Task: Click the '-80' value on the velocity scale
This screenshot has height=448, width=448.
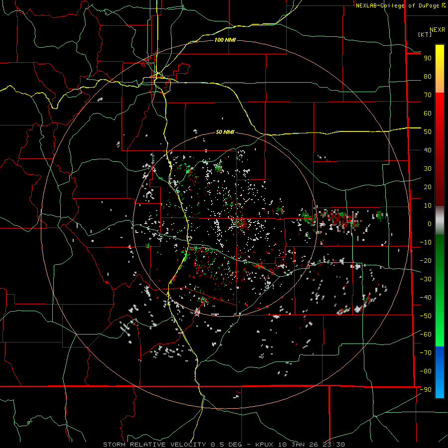Action: [426, 371]
